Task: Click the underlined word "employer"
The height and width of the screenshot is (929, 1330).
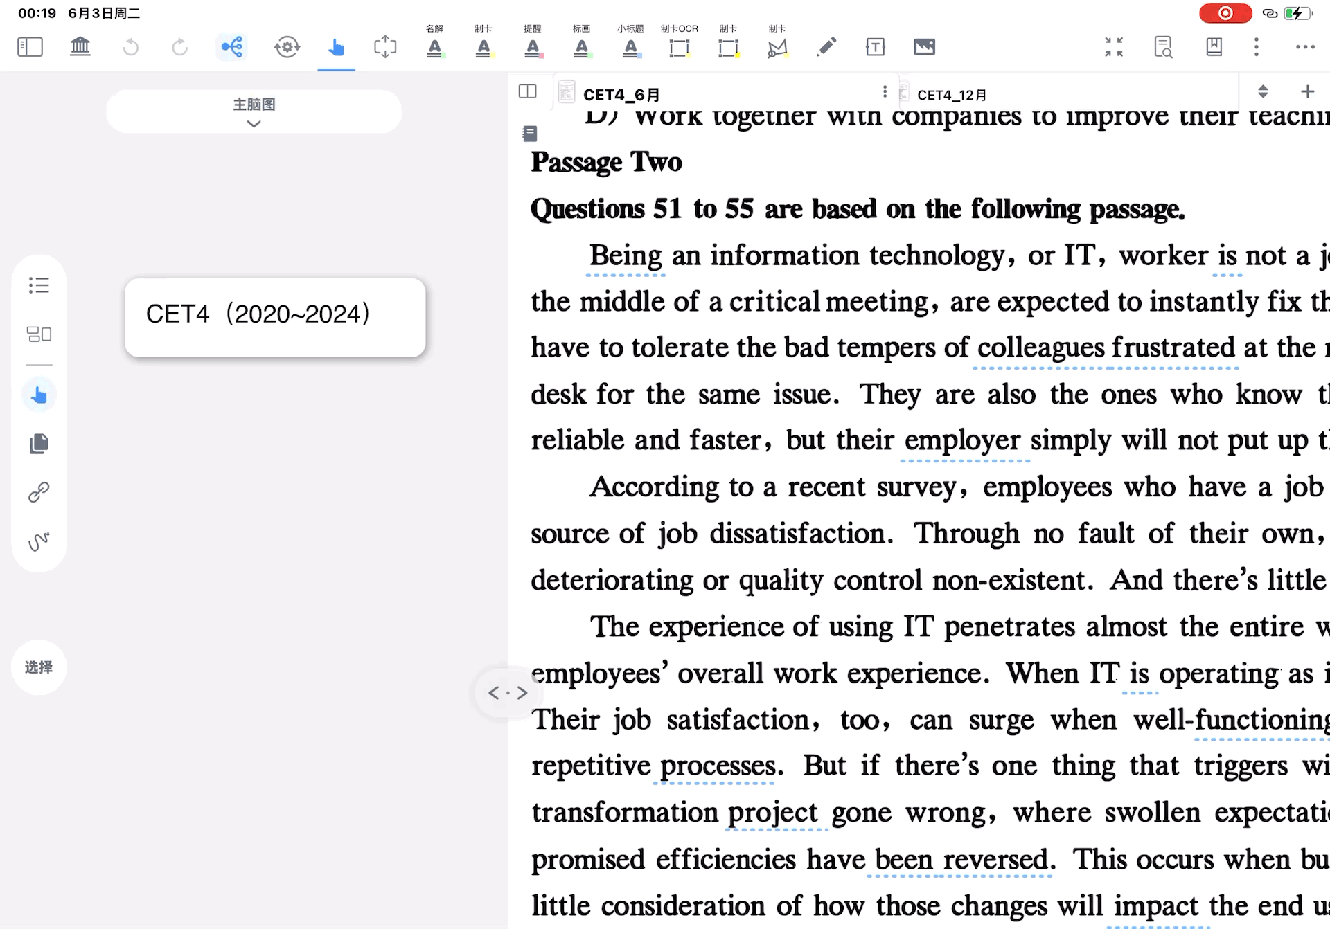Action: coord(962,440)
